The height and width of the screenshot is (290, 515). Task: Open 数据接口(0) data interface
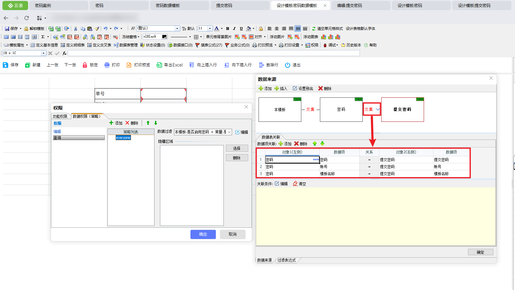(180, 45)
